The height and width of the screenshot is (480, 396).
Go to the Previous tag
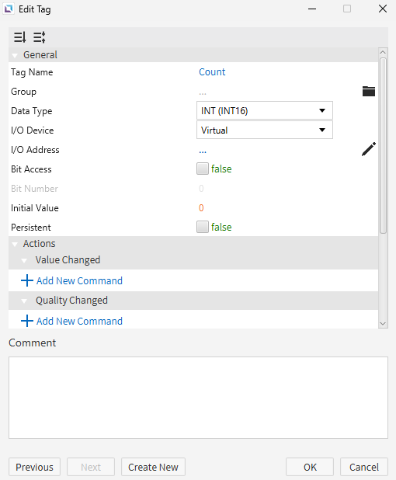coord(35,467)
